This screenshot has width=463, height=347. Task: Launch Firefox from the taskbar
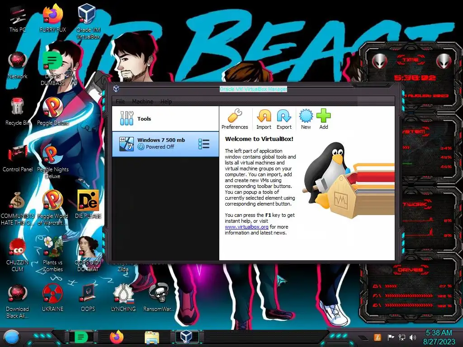[x=117, y=337]
